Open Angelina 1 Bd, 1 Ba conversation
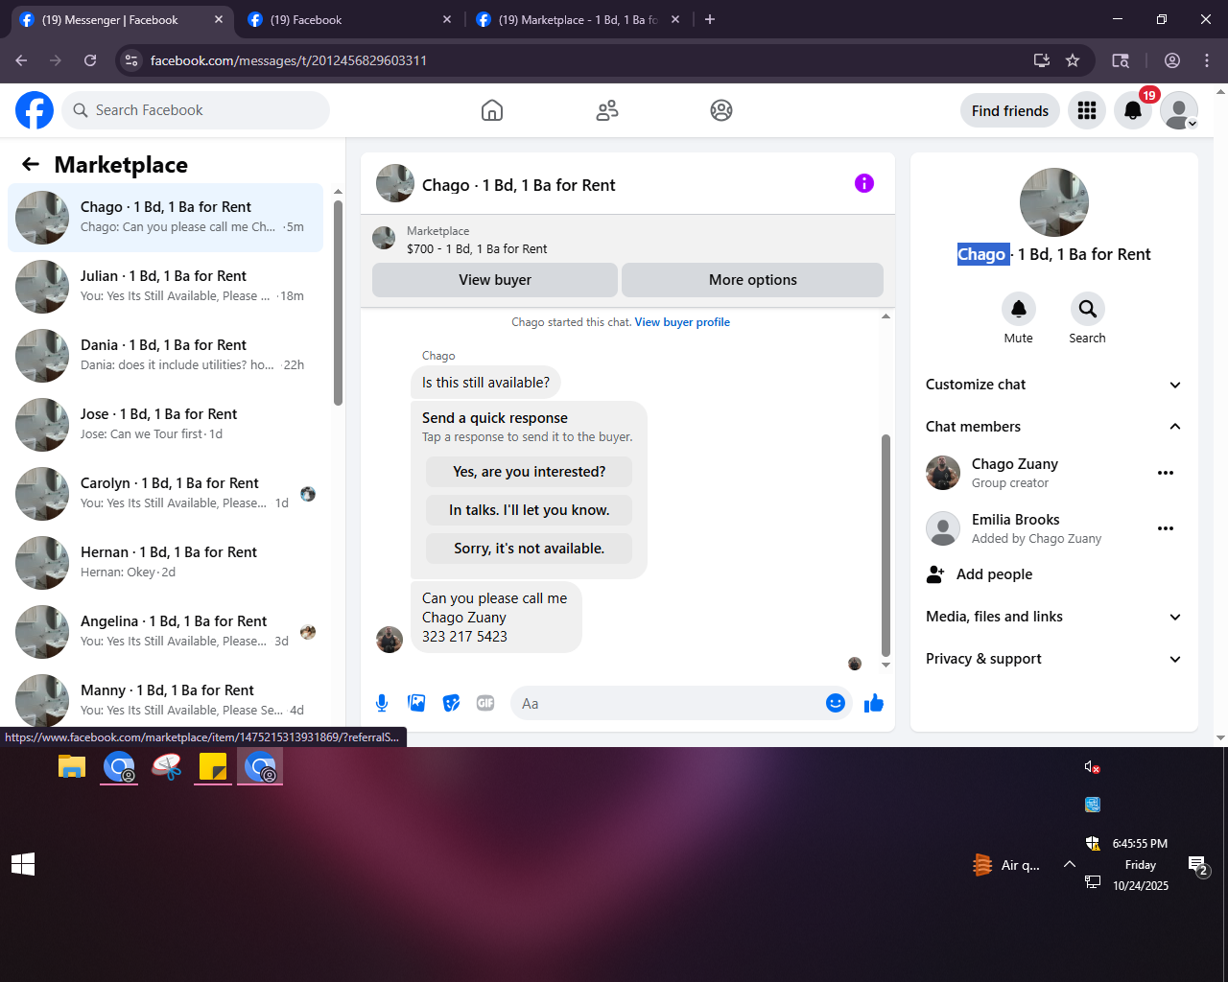1228x982 pixels. coord(165,632)
